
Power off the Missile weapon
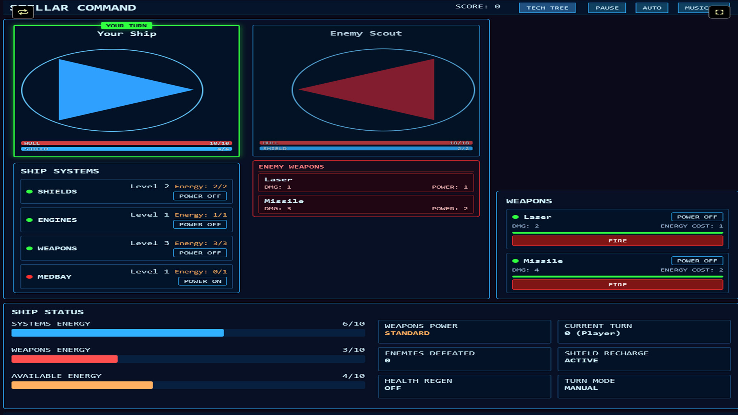[697, 261]
